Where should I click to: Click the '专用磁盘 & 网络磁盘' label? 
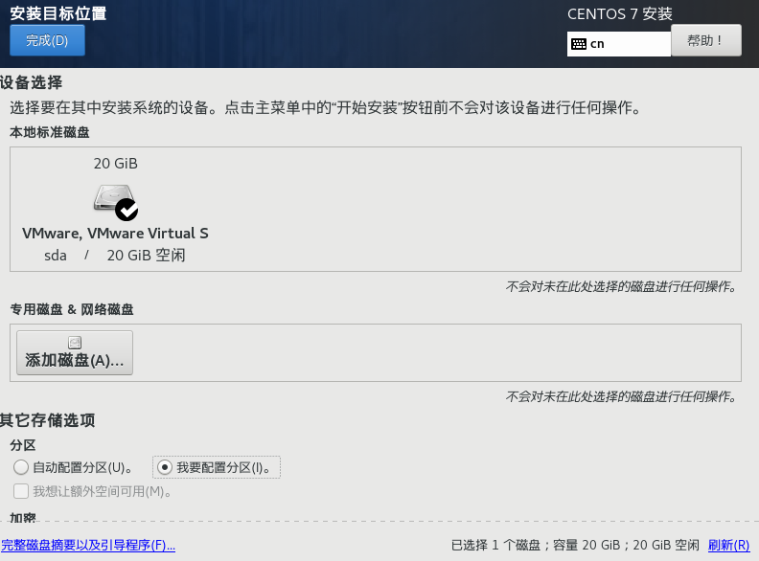pos(72,309)
